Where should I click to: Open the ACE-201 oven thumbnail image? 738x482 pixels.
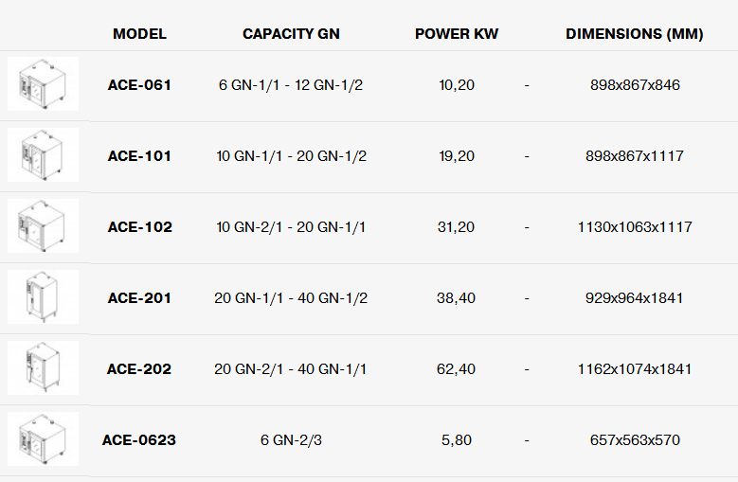coord(43,296)
